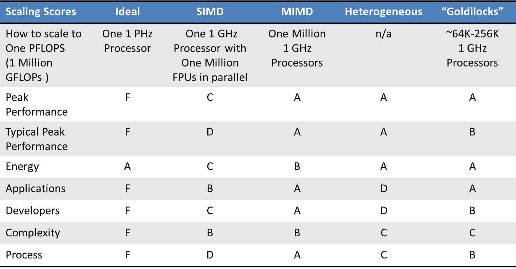This screenshot has width=516, height=269.
Task: Click the "How to scale to One PFLOPS" row label
Action: 44,55
